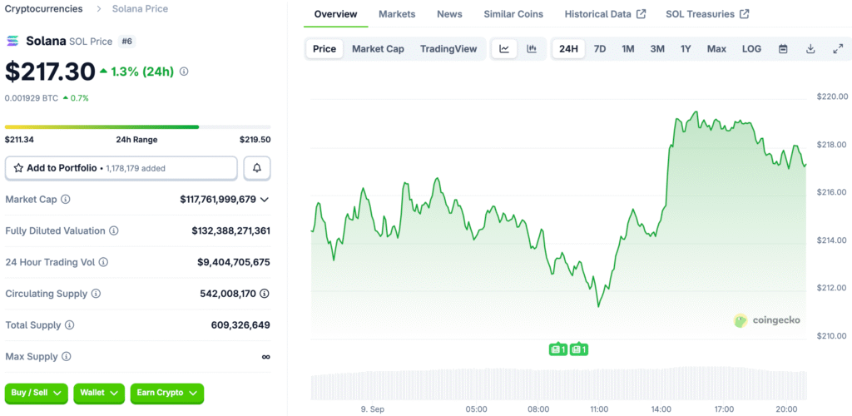
Task: Select the Max time range
Action: coord(716,49)
